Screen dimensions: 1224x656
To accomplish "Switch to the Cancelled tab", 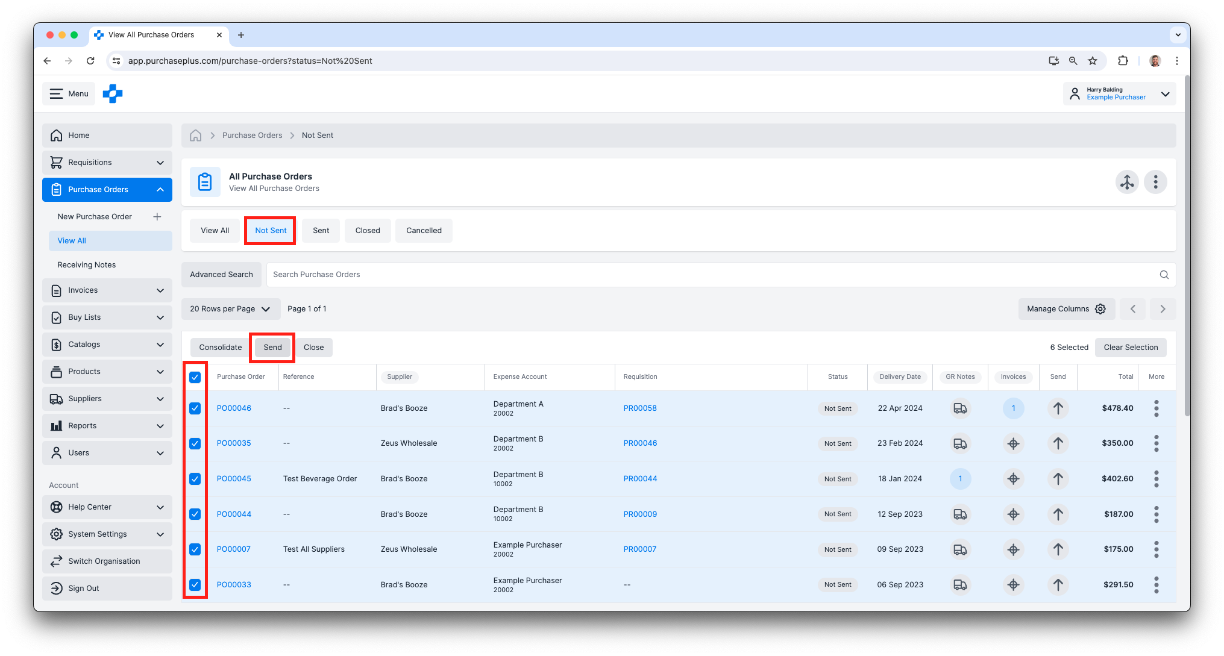I will coord(424,231).
